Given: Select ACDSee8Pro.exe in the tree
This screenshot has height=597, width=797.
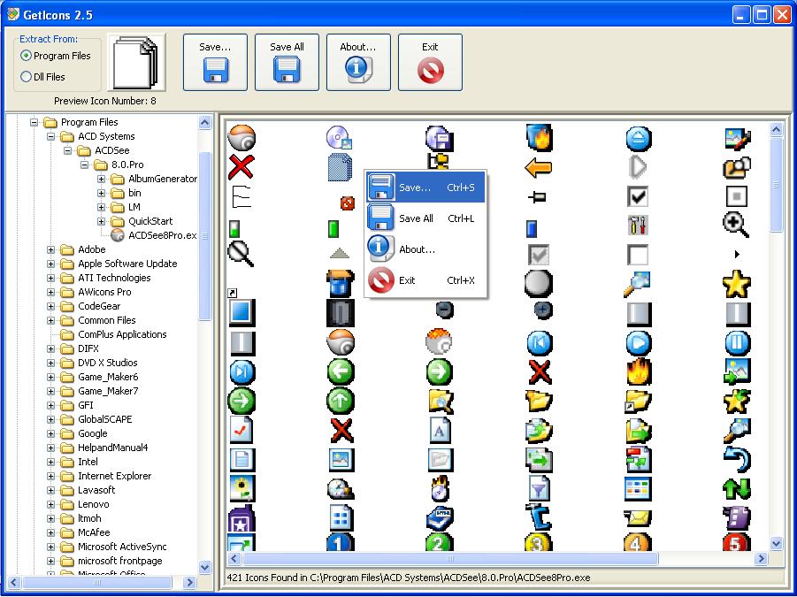Looking at the screenshot, I should (162, 235).
